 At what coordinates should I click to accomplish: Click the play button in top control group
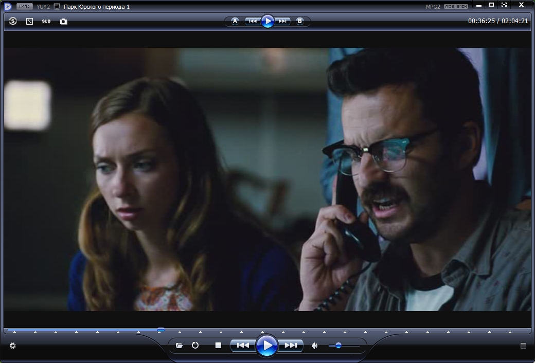click(x=267, y=21)
